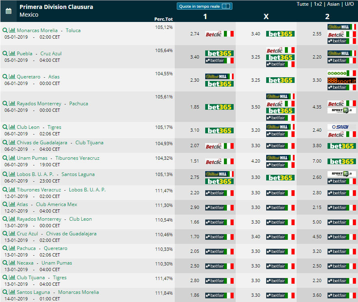The width and height of the screenshot is (358, 302).
Task: Select the Tutte filter tab
Action: pos(302,4)
